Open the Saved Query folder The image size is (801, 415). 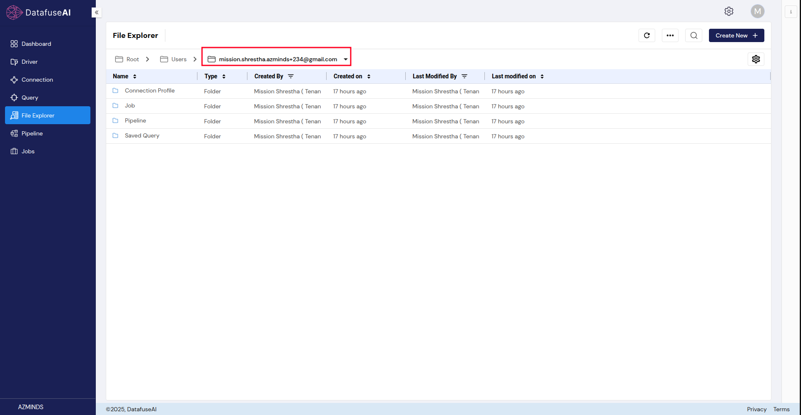(142, 135)
